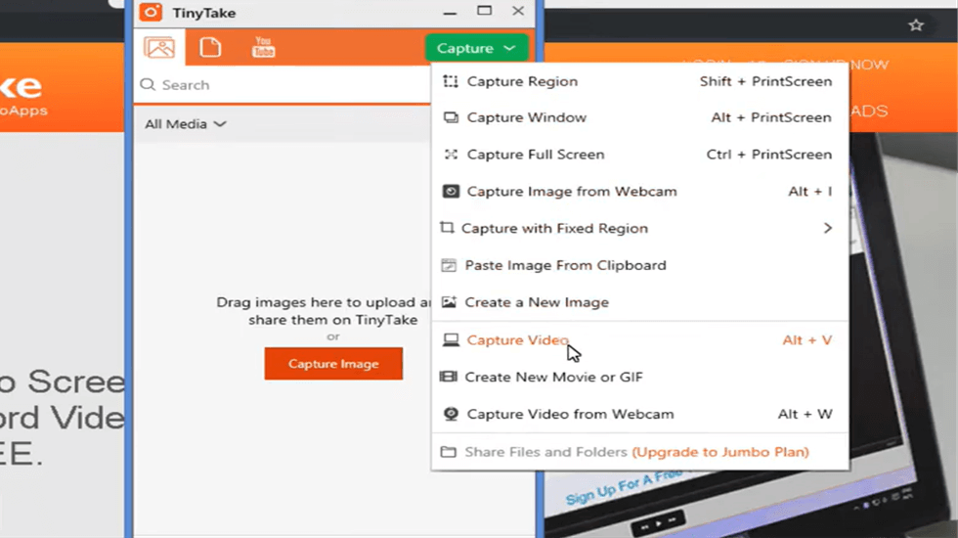Click the TinyTake window title text
This screenshot has height=538, width=958.
click(204, 13)
